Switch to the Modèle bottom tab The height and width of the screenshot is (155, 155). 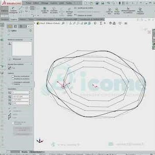[x=25, y=152]
